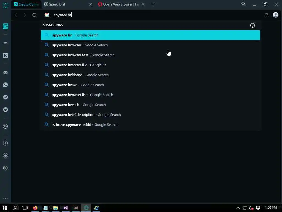This screenshot has height=212, width=282.
Task: Select the garbled fourth spyware suggestion row
Action: (x=150, y=65)
